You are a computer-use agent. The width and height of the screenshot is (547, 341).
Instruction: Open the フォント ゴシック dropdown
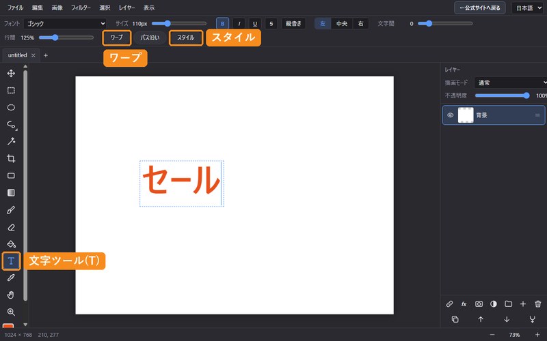(x=65, y=24)
